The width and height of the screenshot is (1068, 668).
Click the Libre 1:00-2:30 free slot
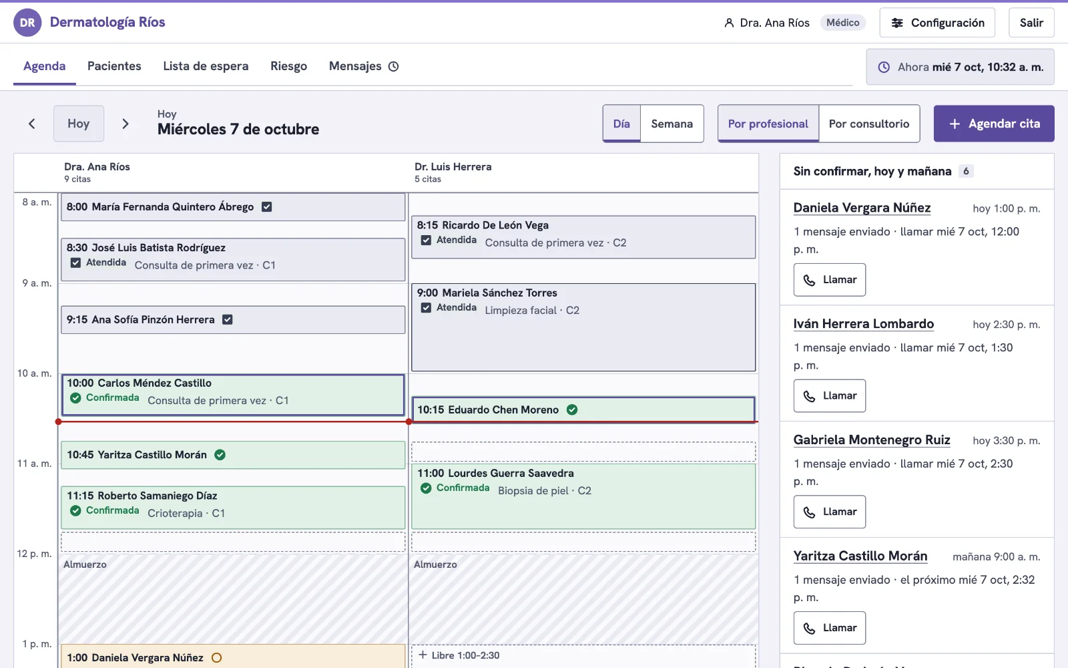[583, 656]
